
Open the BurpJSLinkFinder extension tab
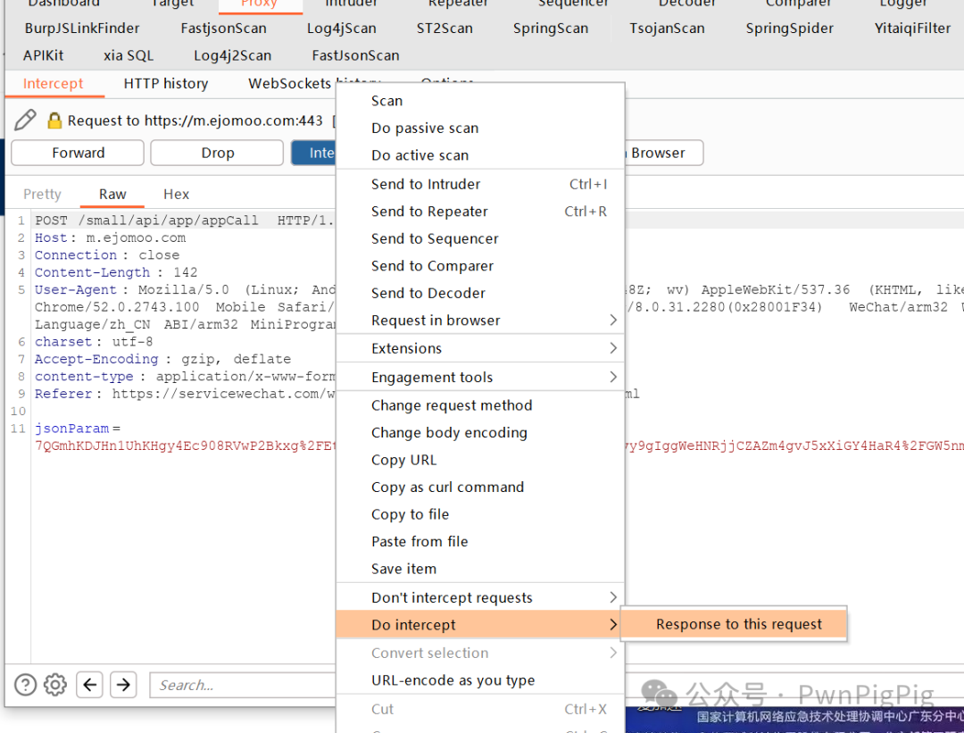pyautogui.click(x=82, y=29)
